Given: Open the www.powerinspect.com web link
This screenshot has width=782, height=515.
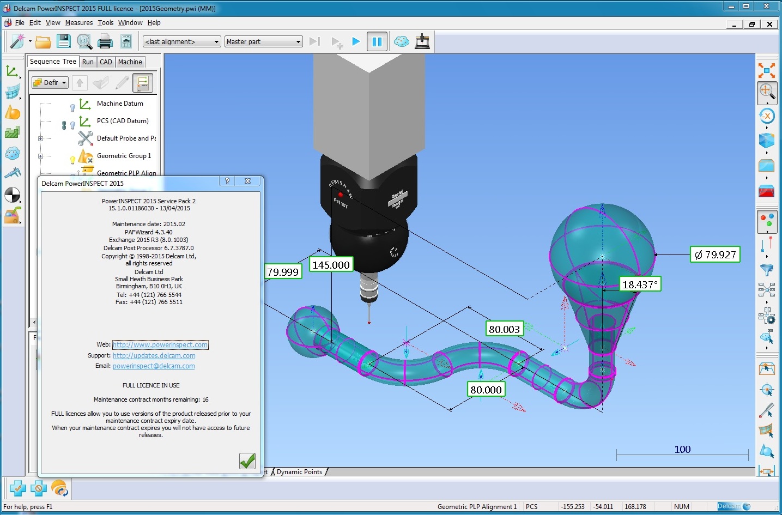Looking at the screenshot, I should click(160, 345).
